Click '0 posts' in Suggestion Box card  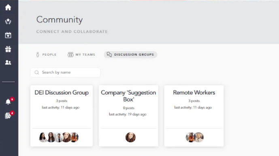128,108
